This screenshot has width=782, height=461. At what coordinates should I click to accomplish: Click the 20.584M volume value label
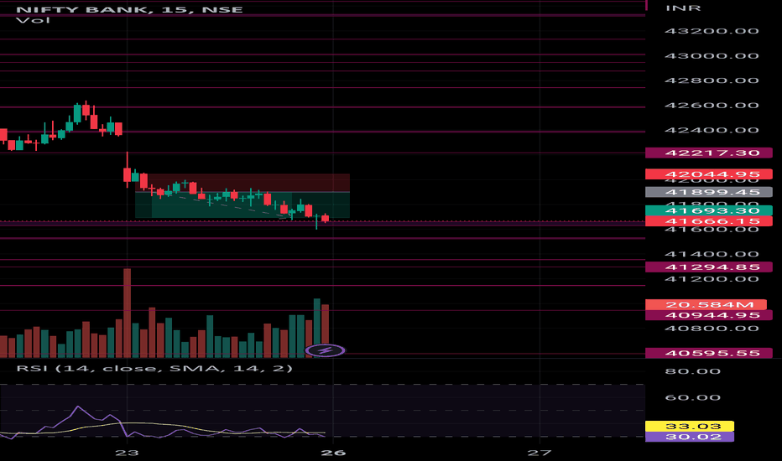[706, 304]
